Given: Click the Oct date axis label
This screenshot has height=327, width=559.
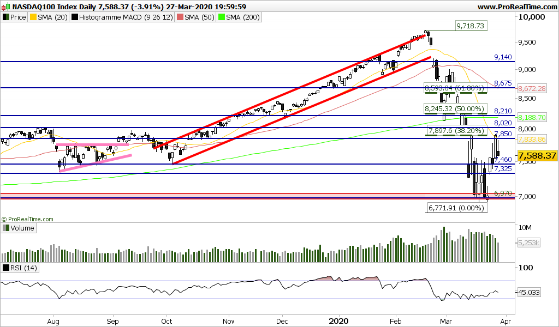Looking at the screenshot, I should [166, 322].
